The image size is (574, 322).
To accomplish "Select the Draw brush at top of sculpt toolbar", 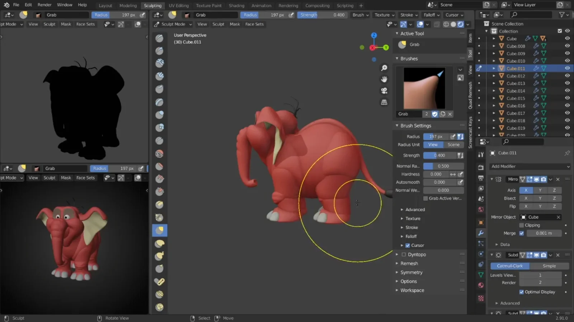I will tap(160, 38).
